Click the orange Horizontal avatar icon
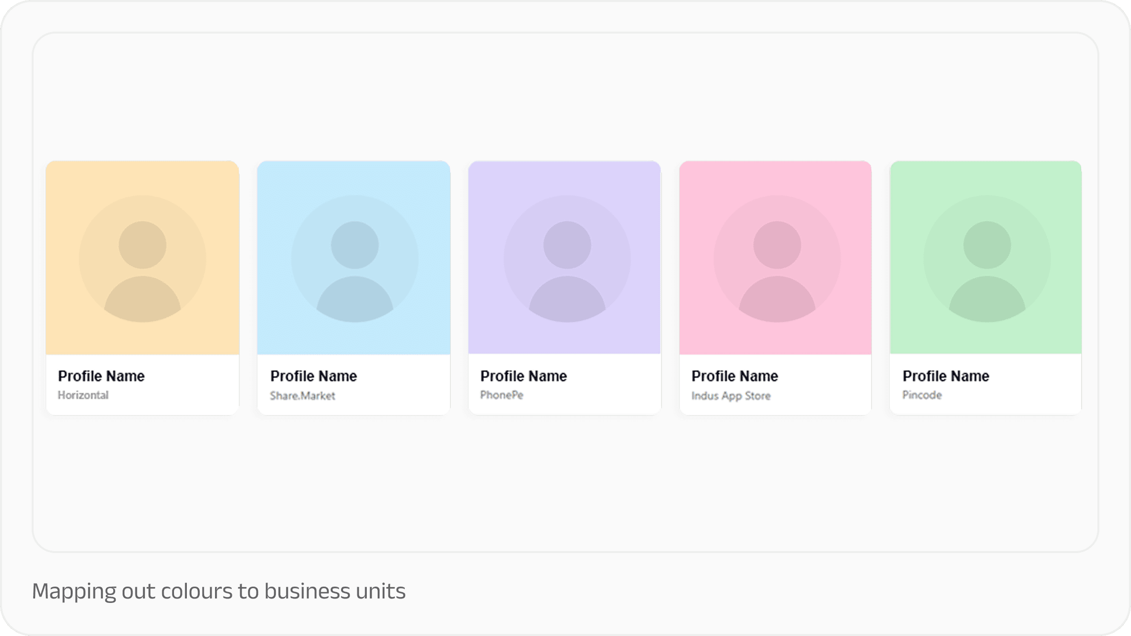This screenshot has width=1131, height=636. (x=142, y=259)
